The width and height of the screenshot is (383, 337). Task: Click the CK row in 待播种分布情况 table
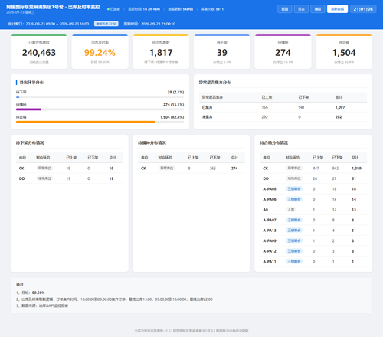tap(191, 168)
